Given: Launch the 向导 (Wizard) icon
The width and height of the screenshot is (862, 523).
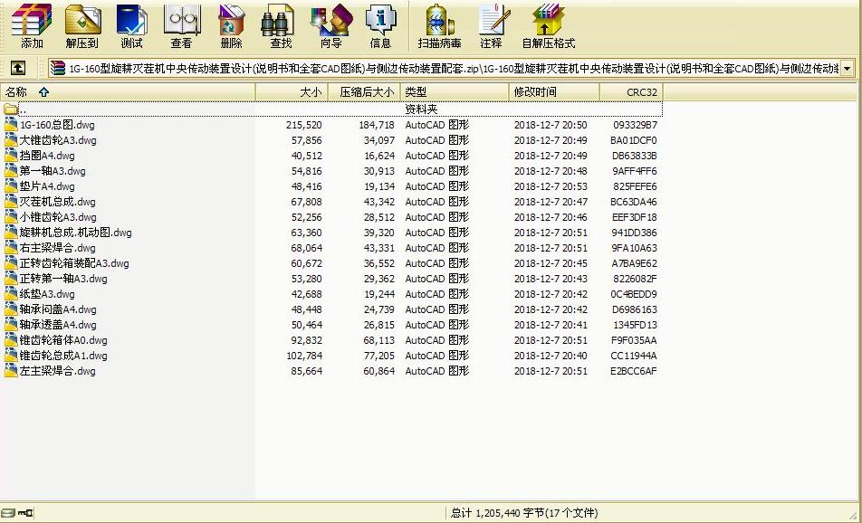Looking at the screenshot, I should coord(330,24).
